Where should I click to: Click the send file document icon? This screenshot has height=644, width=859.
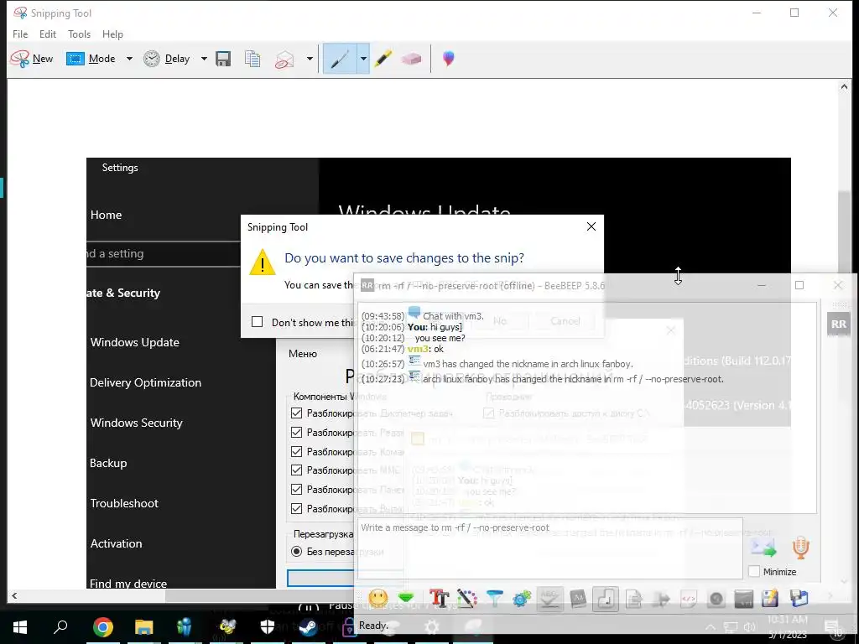(x=633, y=599)
